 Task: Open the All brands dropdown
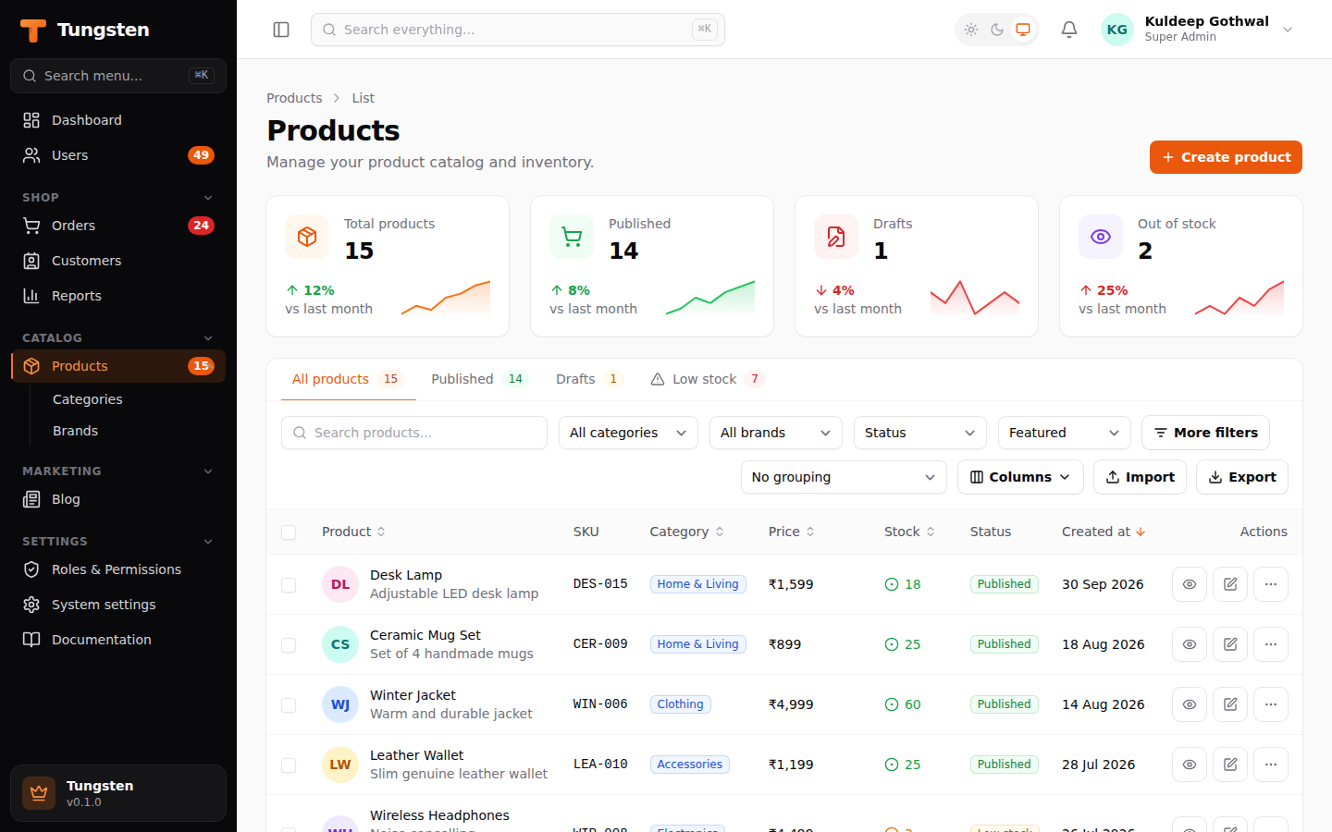[x=776, y=433]
